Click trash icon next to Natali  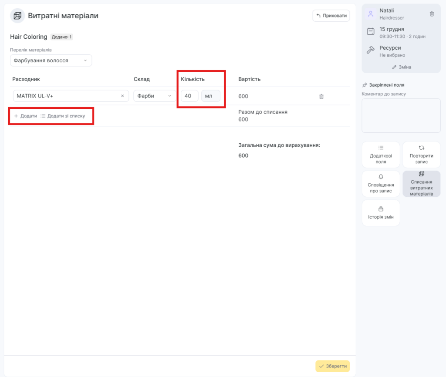coord(432,14)
